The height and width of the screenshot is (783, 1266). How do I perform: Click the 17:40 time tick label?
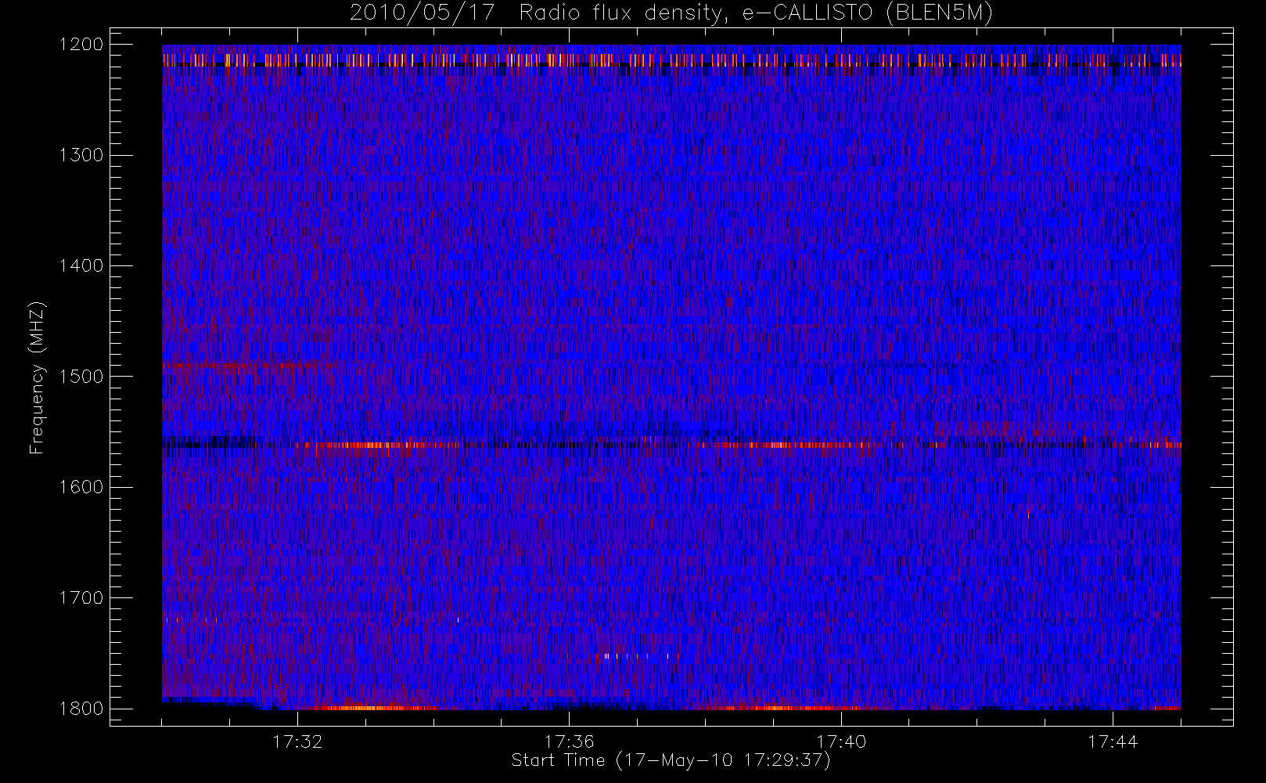[841, 742]
